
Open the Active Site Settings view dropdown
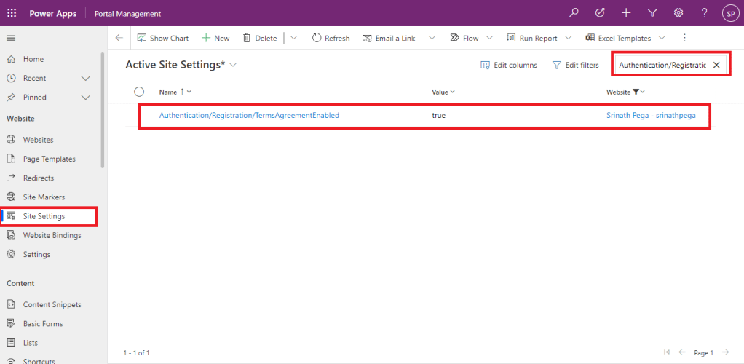click(234, 65)
